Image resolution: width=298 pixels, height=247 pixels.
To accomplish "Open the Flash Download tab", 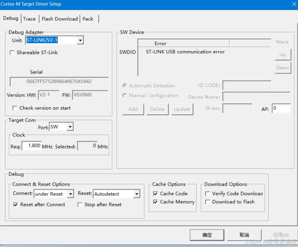I will point(60,19).
